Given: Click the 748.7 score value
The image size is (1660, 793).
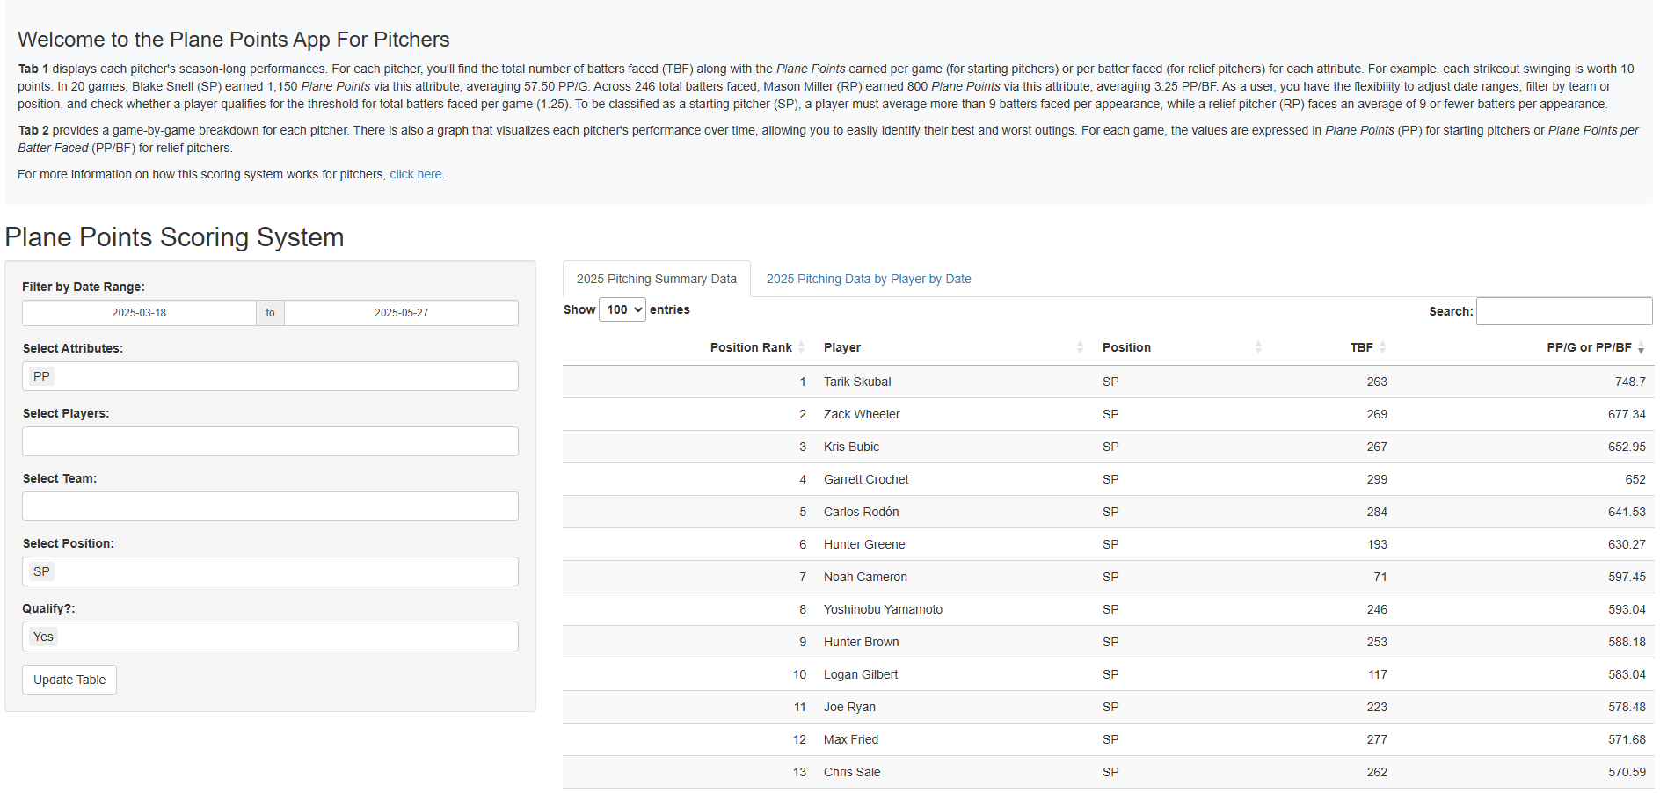Looking at the screenshot, I should pyautogui.click(x=1630, y=382).
